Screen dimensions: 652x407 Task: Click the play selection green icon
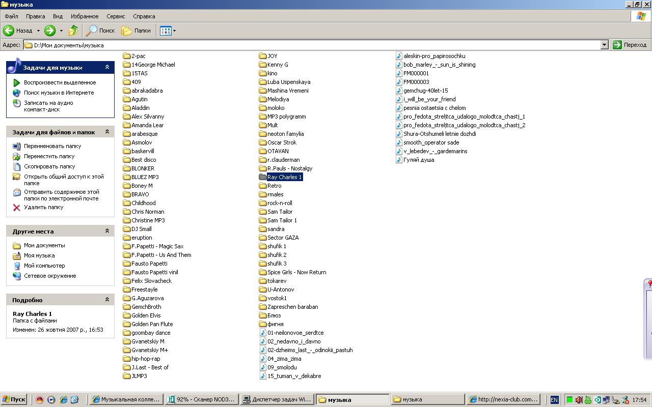click(x=17, y=82)
